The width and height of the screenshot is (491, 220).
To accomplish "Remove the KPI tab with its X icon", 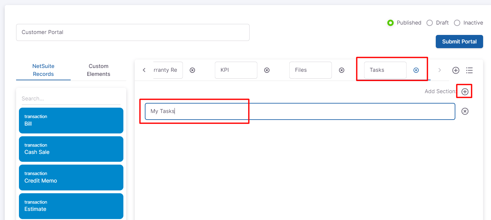I will click(267, 70).
